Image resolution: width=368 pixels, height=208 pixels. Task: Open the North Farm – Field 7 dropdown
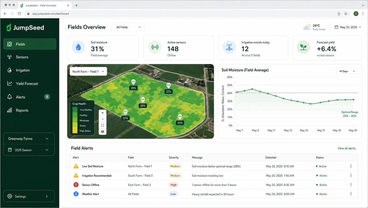click(x=88, y=71)
